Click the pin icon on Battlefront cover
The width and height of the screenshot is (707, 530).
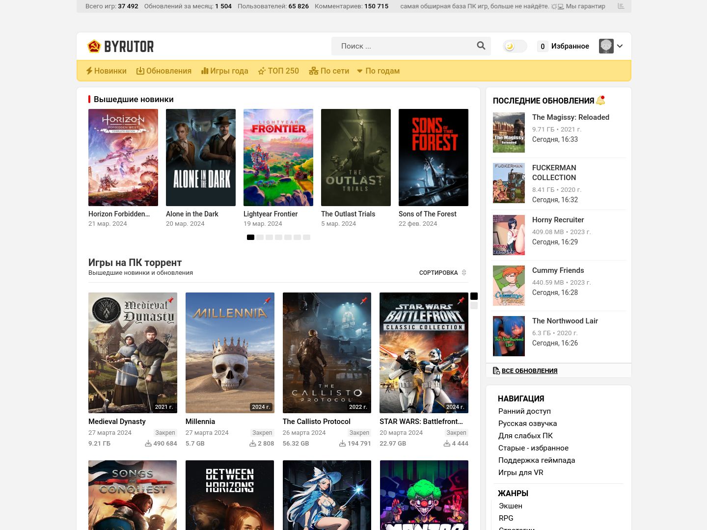tap(461, 300)
